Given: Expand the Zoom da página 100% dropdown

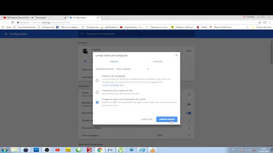Looking at the screenshot, I should [x=174, y=135].
